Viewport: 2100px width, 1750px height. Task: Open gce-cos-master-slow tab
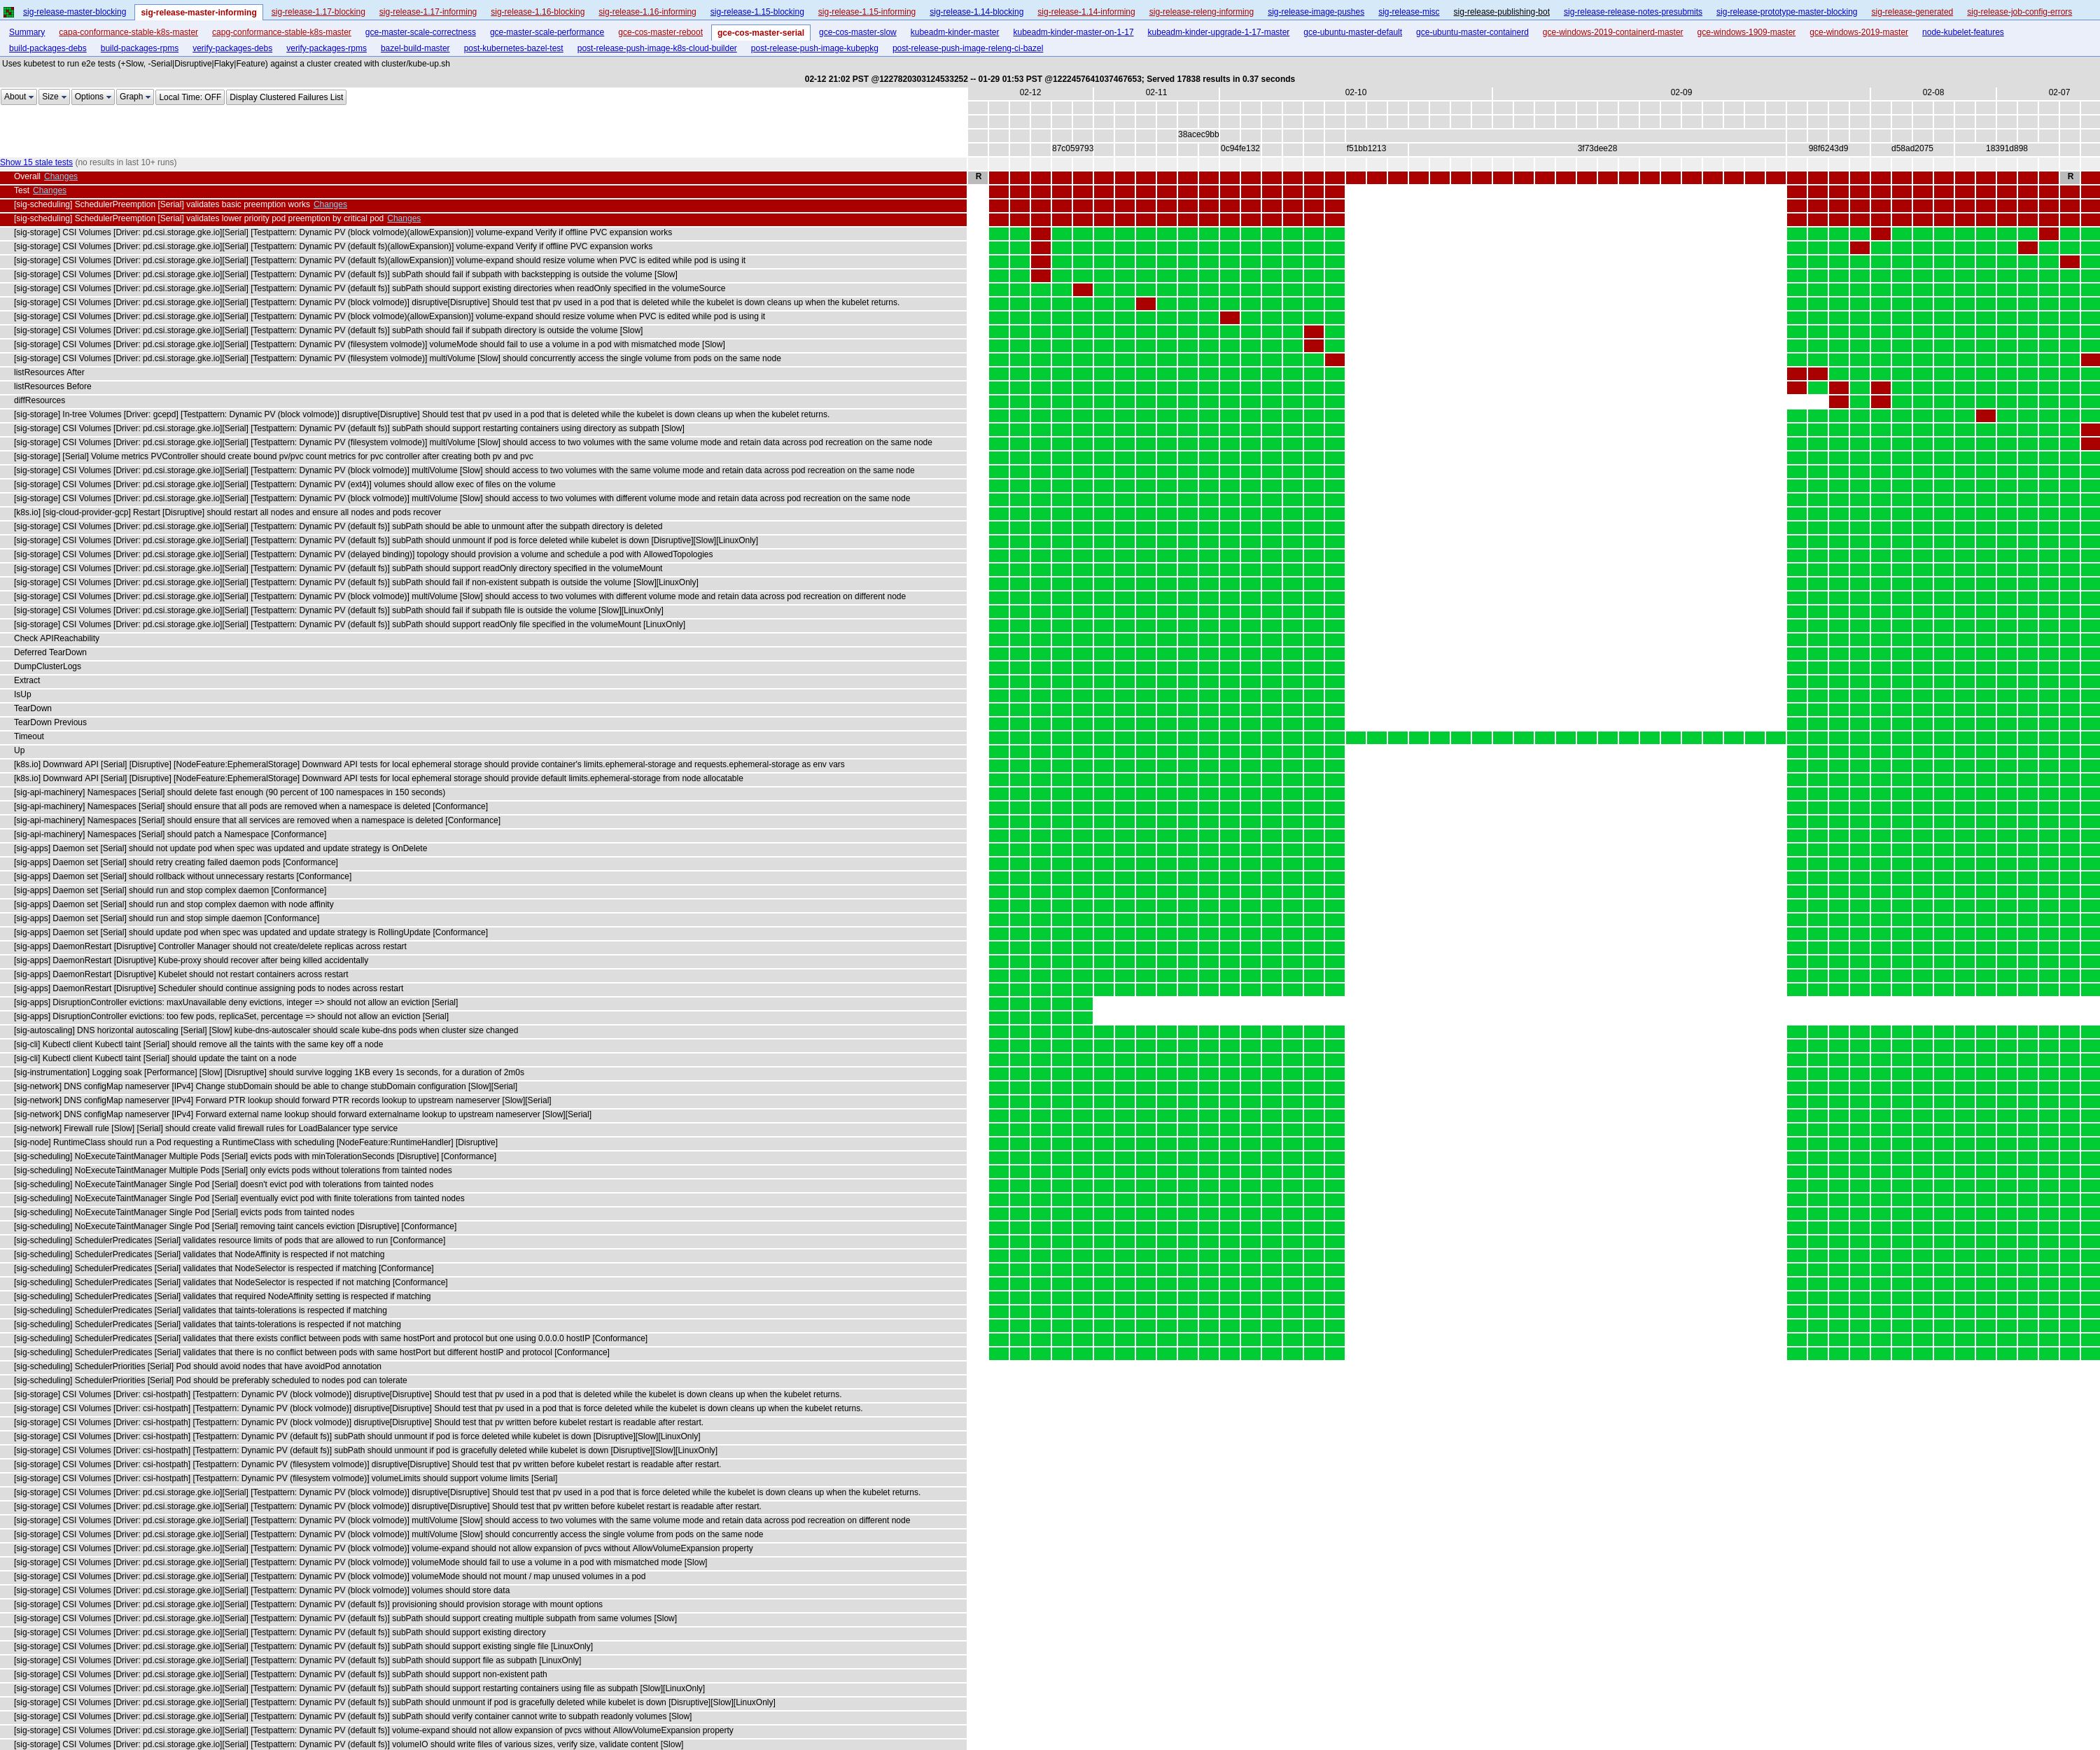click(x=858, y=32)
